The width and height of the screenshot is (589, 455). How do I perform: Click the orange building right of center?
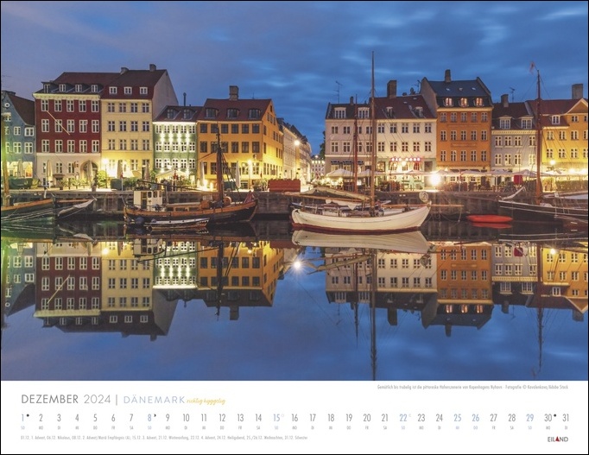point(464,130)
